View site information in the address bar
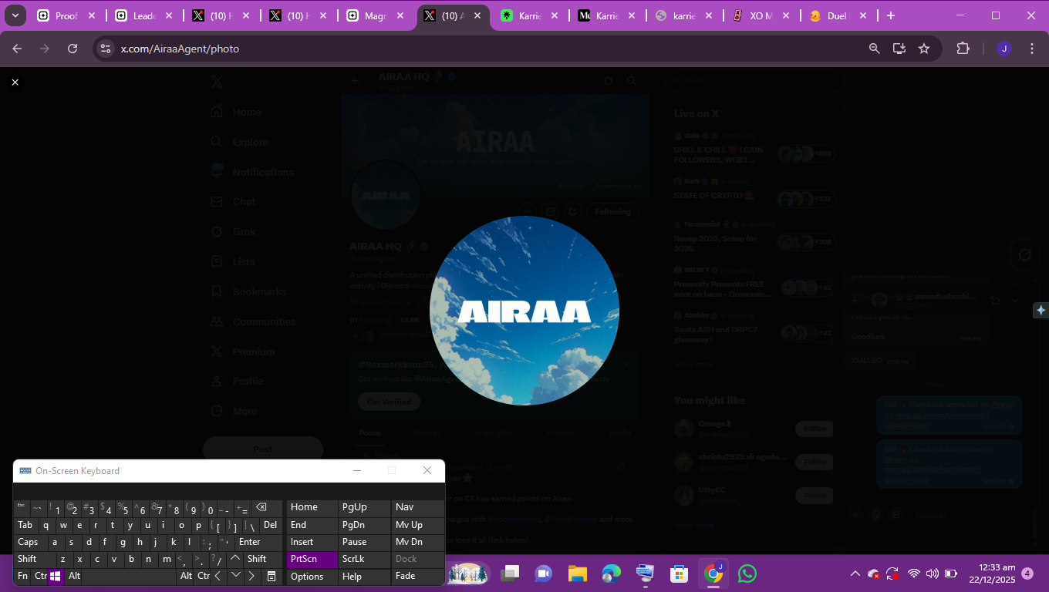The height and width of the screenshot is (592, 1049). [x=106, y=49]
